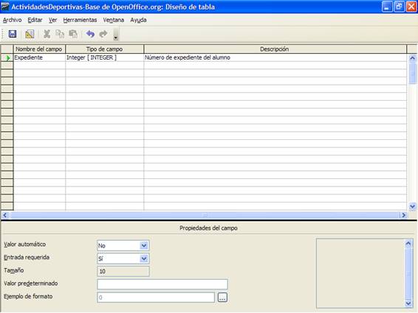The width and height of the screenshot is (418, 313).
Task: Click the Tipo de campo column header
Action: [x=105, y=49]
